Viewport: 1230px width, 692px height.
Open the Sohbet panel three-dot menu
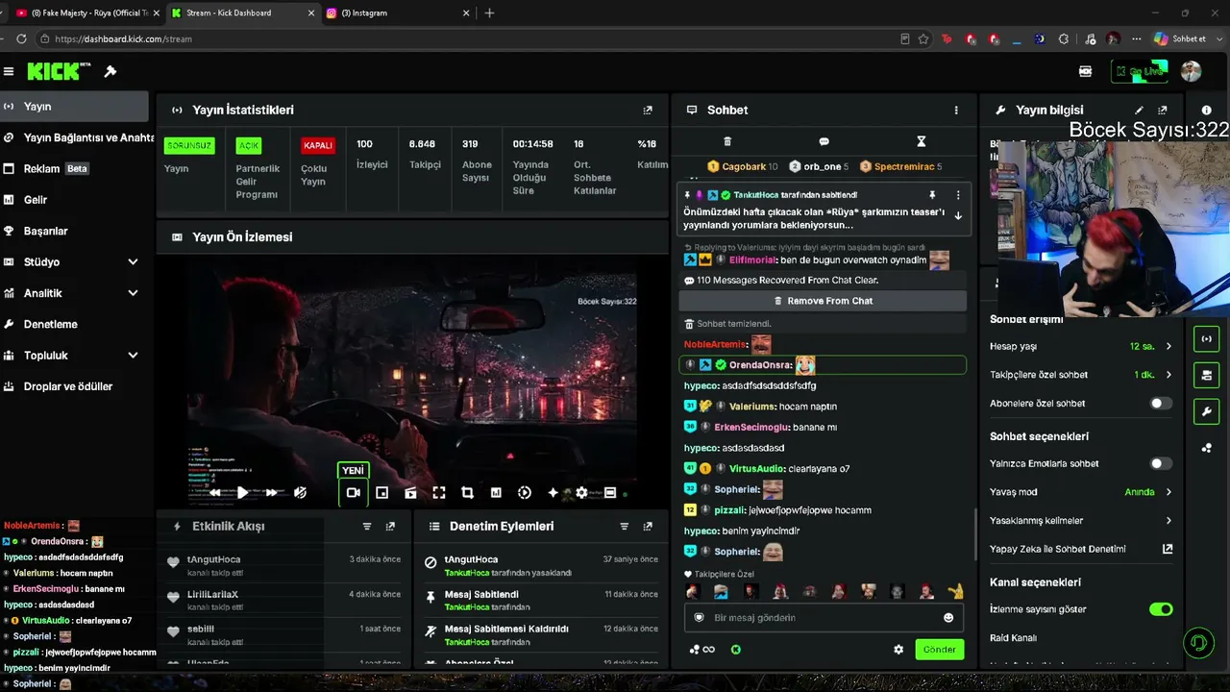point(956,111)
